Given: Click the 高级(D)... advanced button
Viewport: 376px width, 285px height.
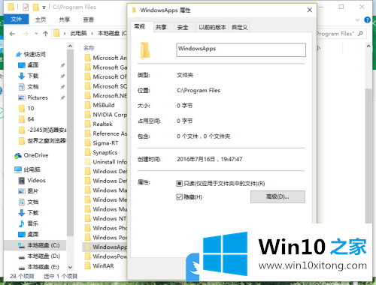Looking at the screenshot, I should coord(277,196).
